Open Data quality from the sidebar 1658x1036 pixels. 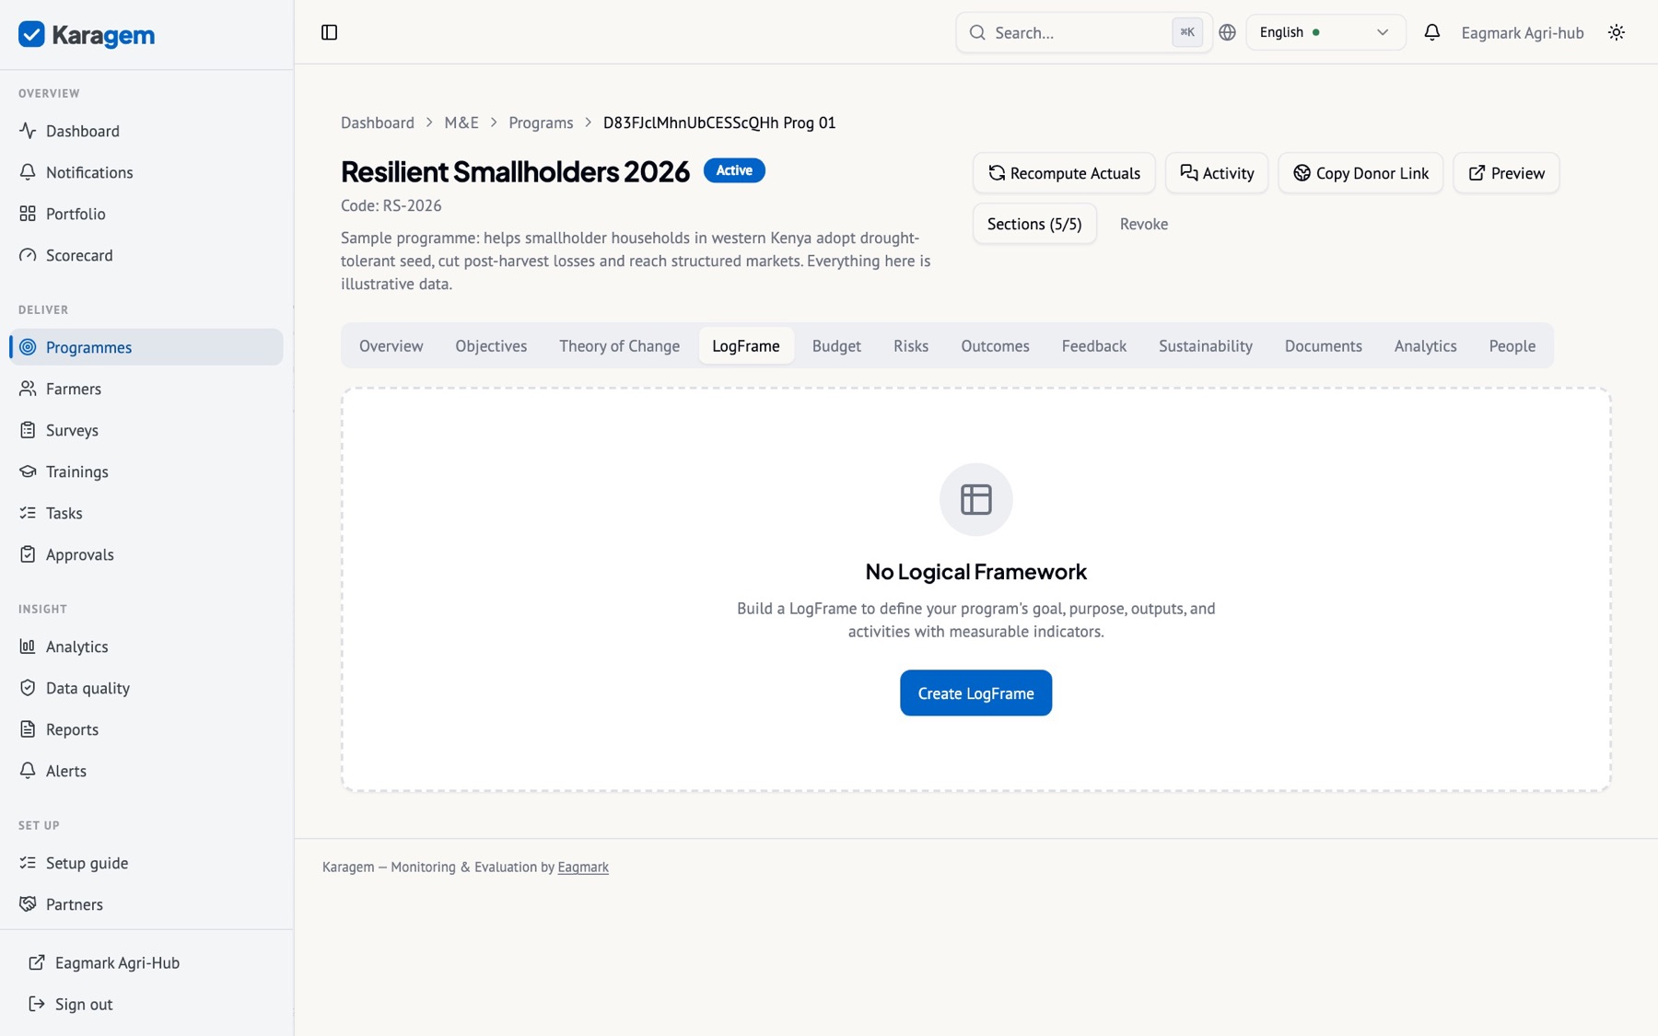(146, 688)
